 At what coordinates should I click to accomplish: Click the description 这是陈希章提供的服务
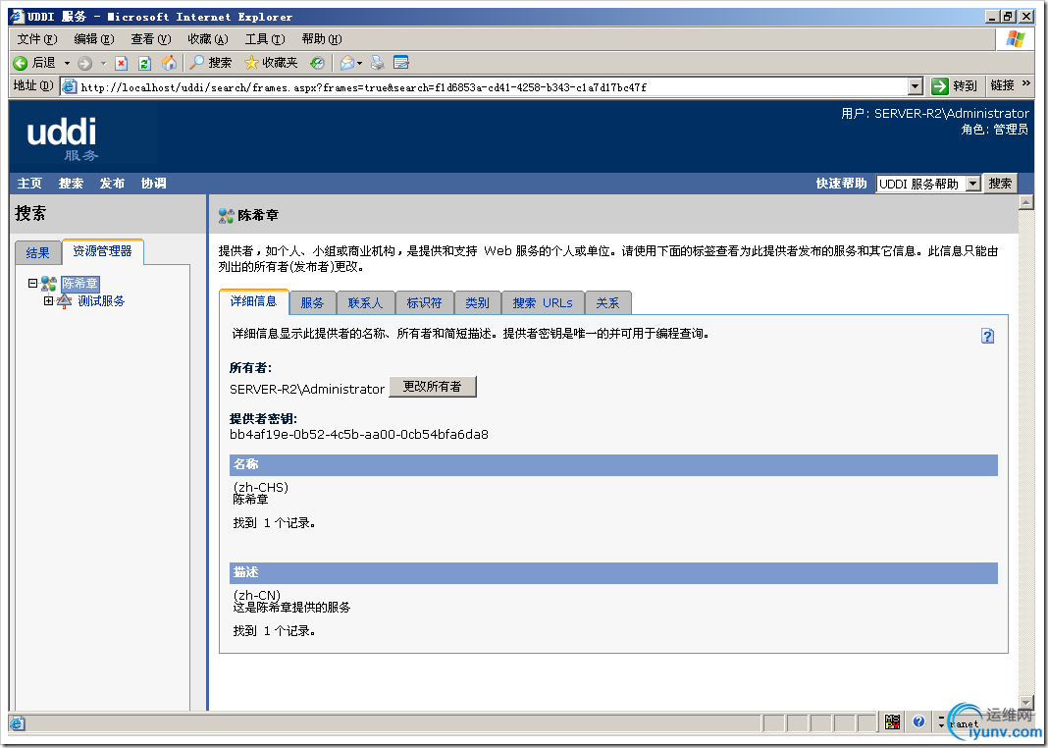[x=292, y=608]
